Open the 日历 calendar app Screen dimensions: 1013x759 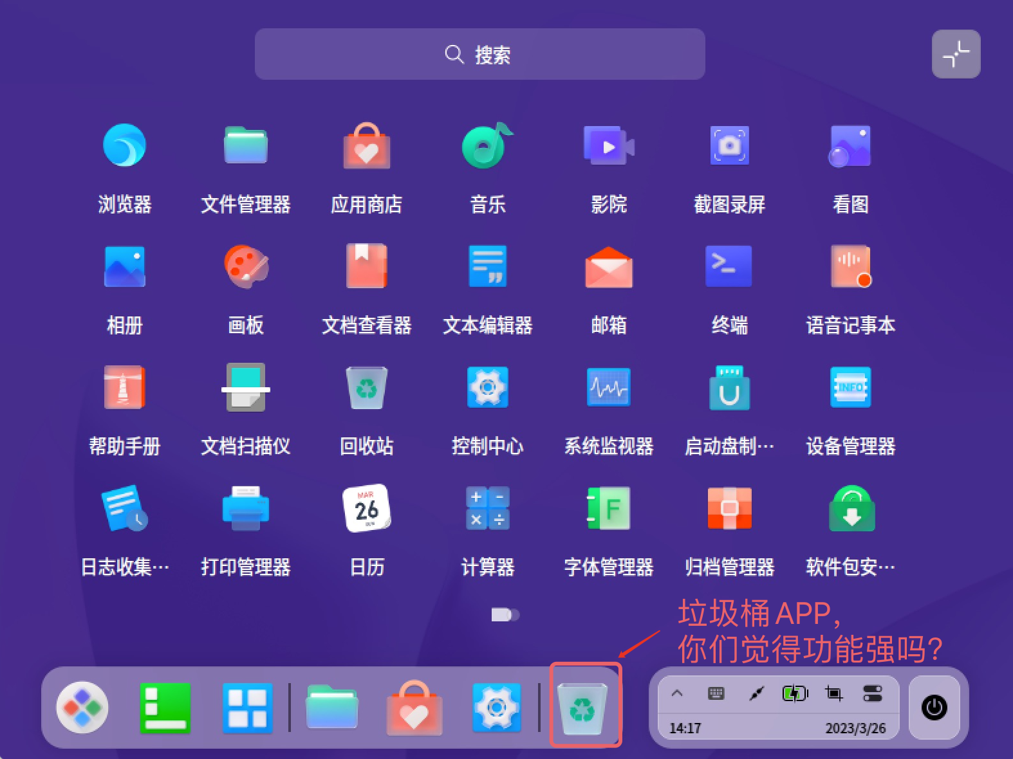pos(366,508)
